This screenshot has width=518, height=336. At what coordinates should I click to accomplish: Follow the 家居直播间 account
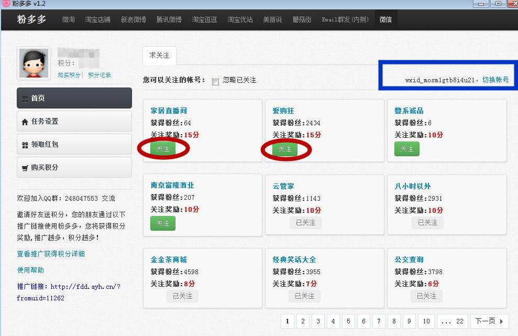click(x=162, y=149)
